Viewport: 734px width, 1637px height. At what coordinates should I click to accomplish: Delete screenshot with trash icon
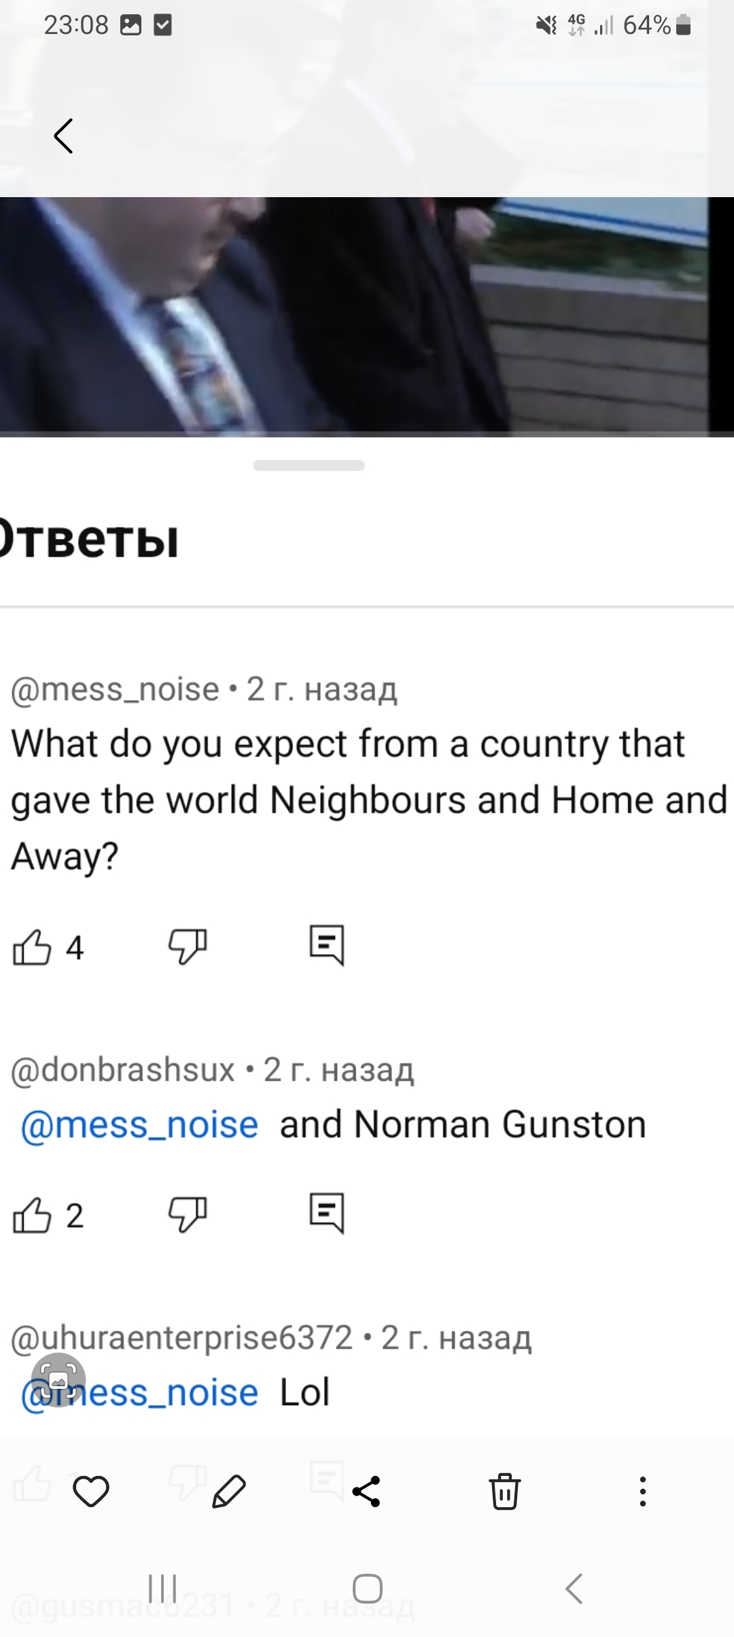505,1492
